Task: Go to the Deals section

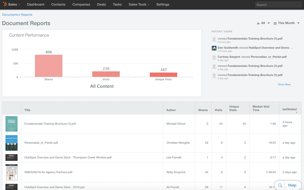Action: point(101,4)
